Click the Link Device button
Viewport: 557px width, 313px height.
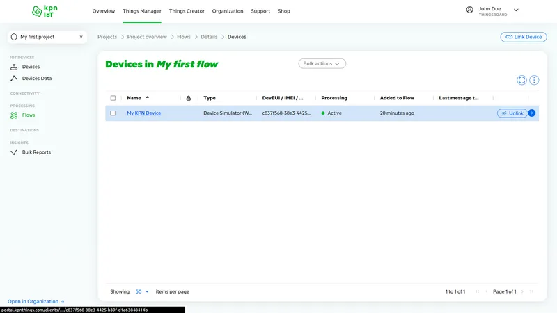pos(524,37)
